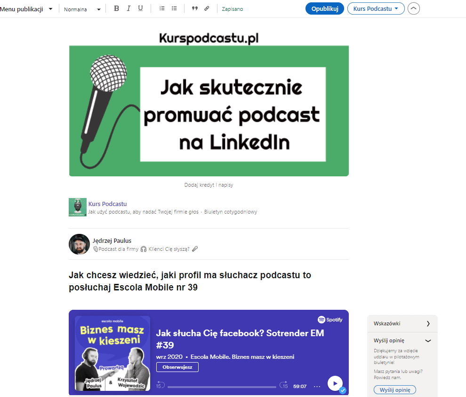The image size is (466, 397).
Task: Toggle bold formatting in editor toolbar
Action: [116, 8]
